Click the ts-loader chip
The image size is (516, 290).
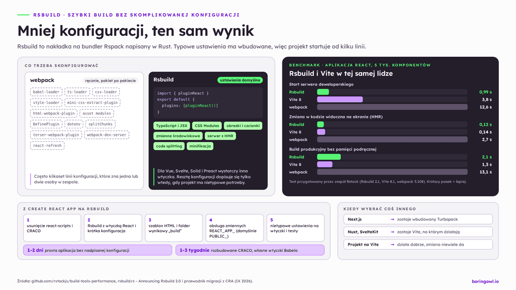(x=77, y=92)
